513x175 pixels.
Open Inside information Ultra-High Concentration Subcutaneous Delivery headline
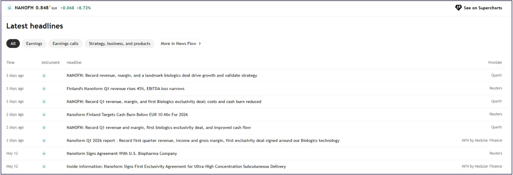(x=176, y=167)
